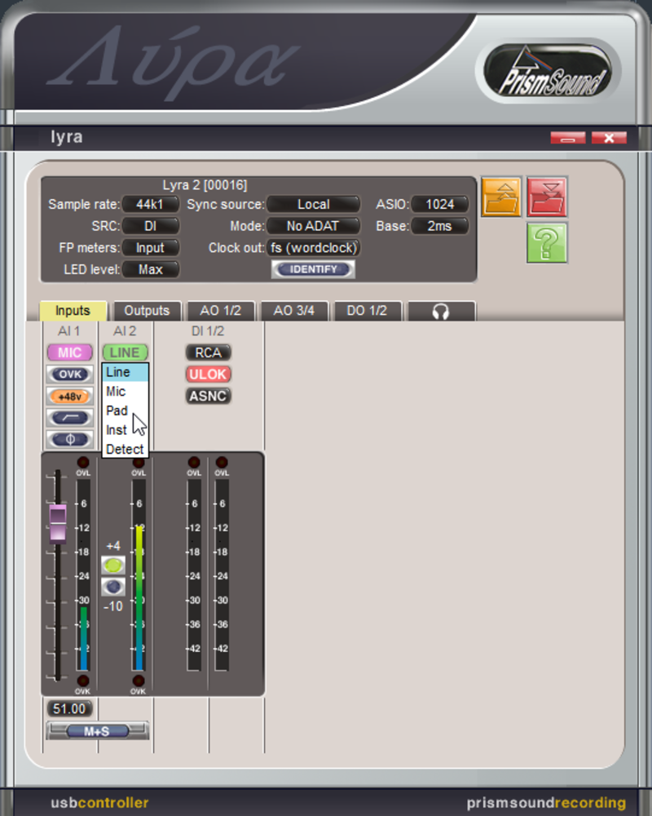Click the Lyra 2 [00016] device title
The image size is (652, 816).
click(x=205, y=184)
